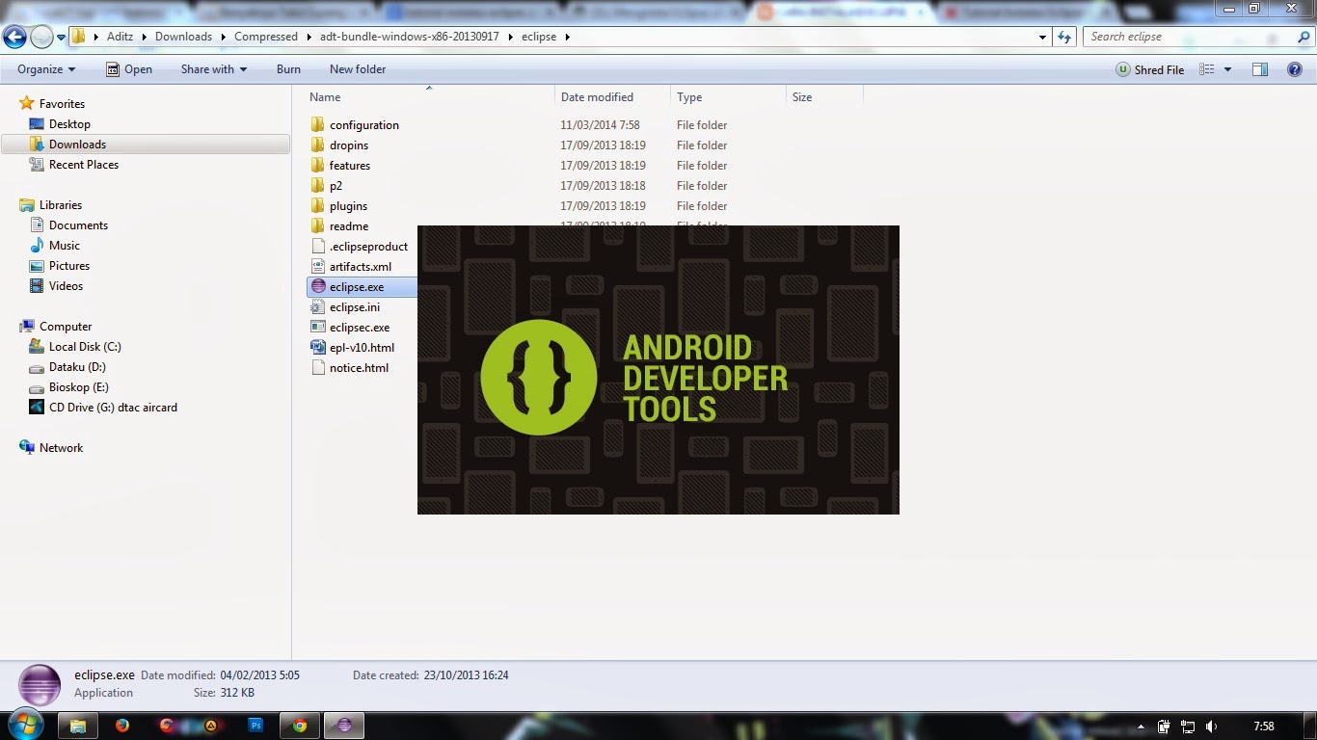Launch Adobe Photoshop from the taskbar
This screenshot has width=1317, height=740.
point(255,726)
